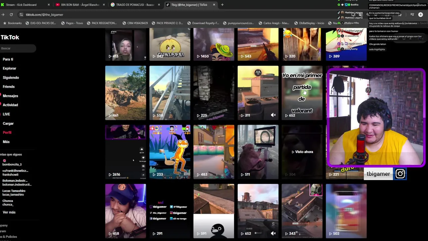Image resolution: width=428 pixels, height=241 pixels.
Task: Open Explorar in TikTok sidebar
Action: point(9,68)
